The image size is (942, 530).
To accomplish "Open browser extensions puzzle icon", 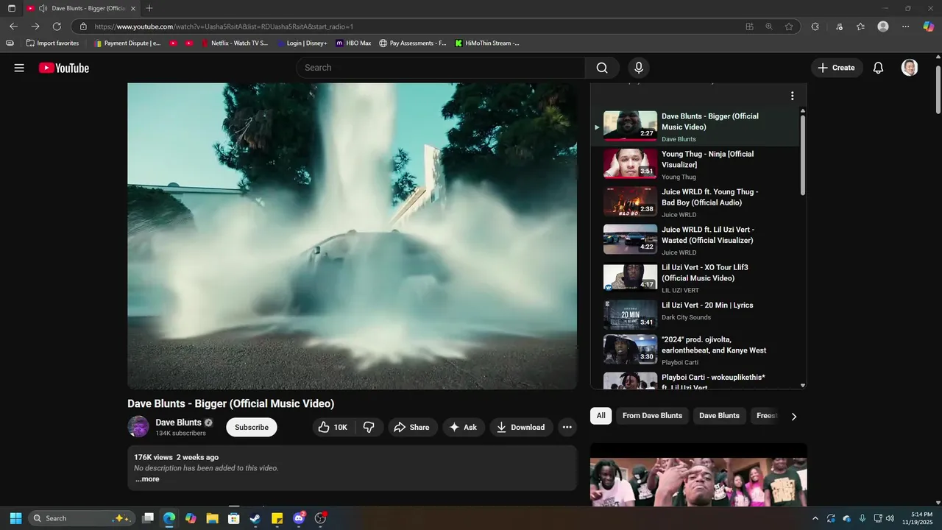I will click(x=815, y=26).
